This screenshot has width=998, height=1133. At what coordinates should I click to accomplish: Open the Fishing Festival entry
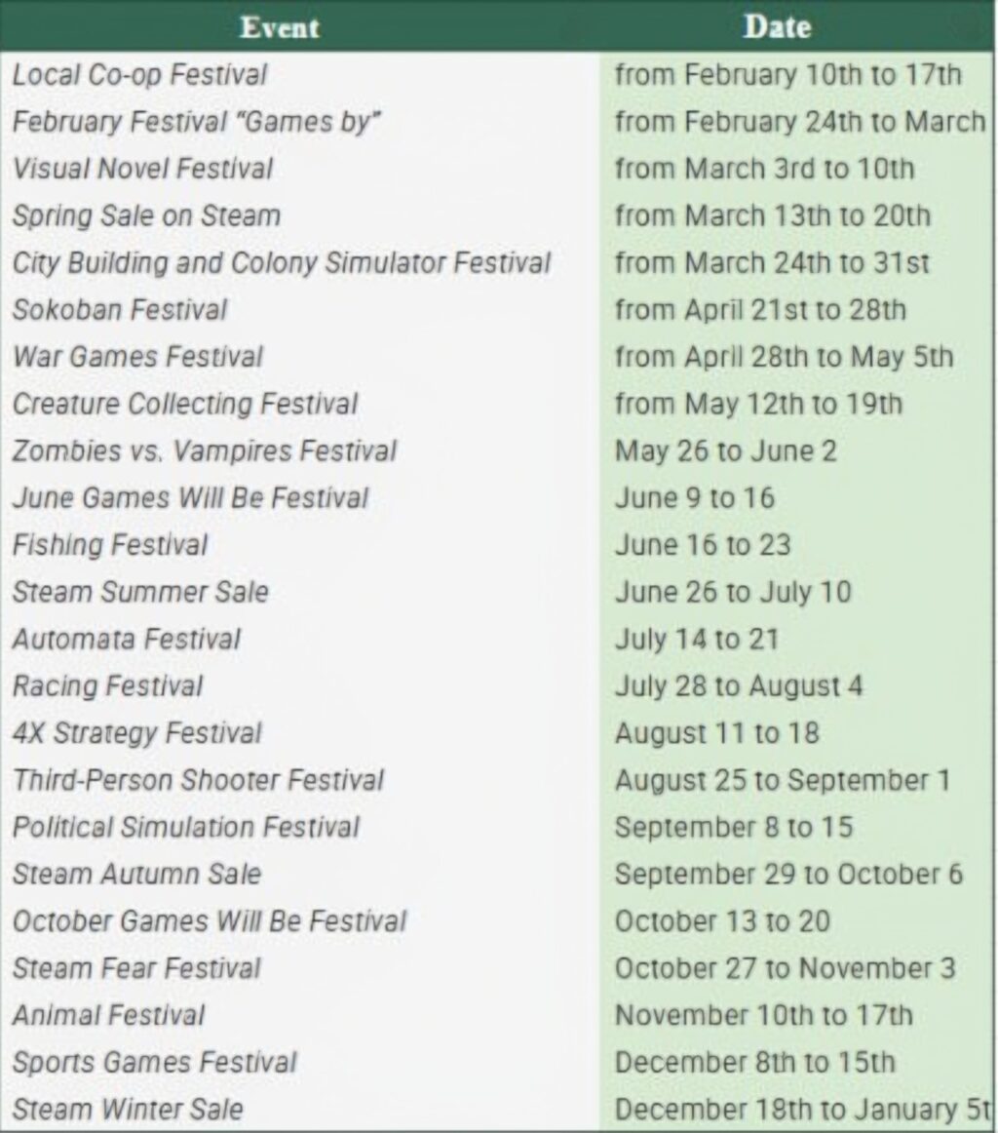point(110,545)
